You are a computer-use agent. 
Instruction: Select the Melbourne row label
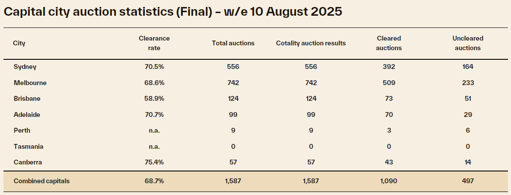(x=30, y=82)
